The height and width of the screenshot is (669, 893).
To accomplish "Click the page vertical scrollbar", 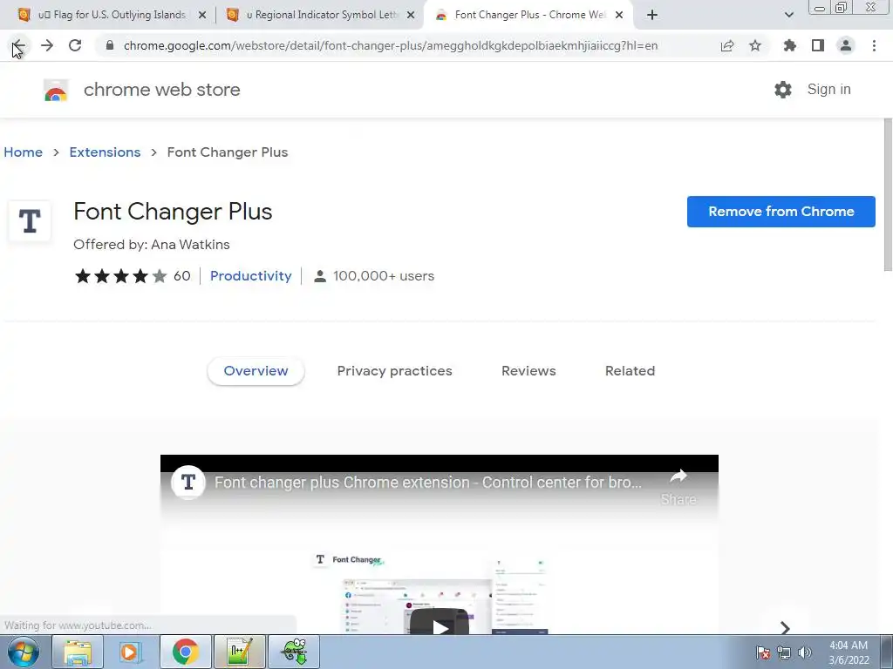I will pos(887,194).
